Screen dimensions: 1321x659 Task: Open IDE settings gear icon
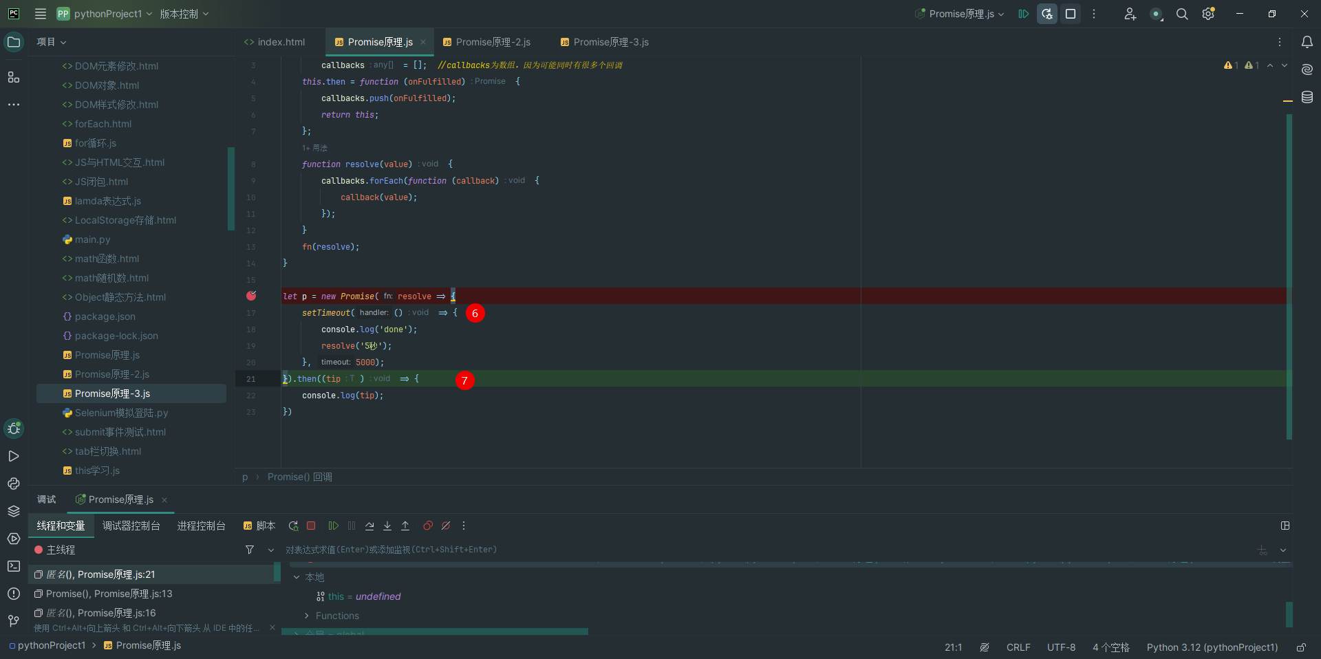point(1208,14)
